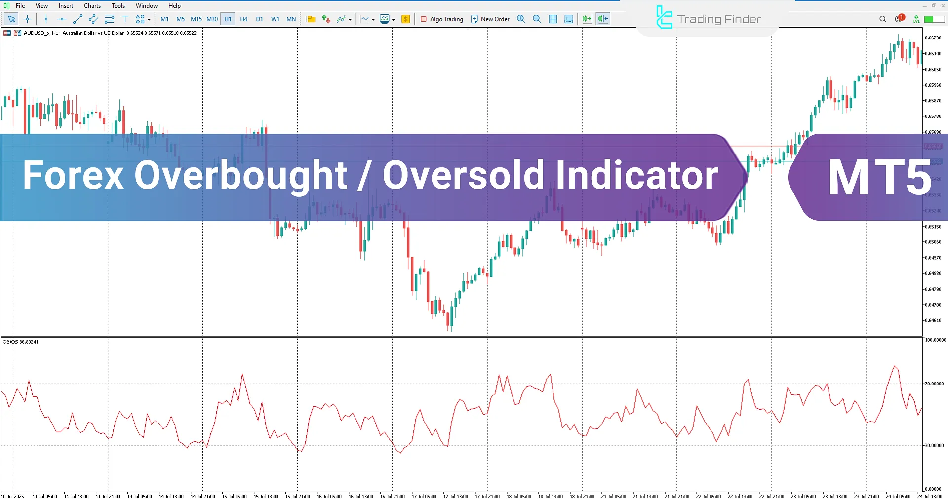
Task: Toggle the H1 timeframe button
Action: (x=228, y=19)
